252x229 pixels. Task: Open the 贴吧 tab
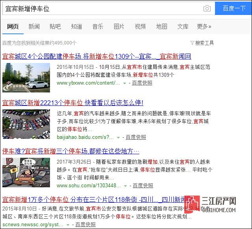click(x=55, y=26)
